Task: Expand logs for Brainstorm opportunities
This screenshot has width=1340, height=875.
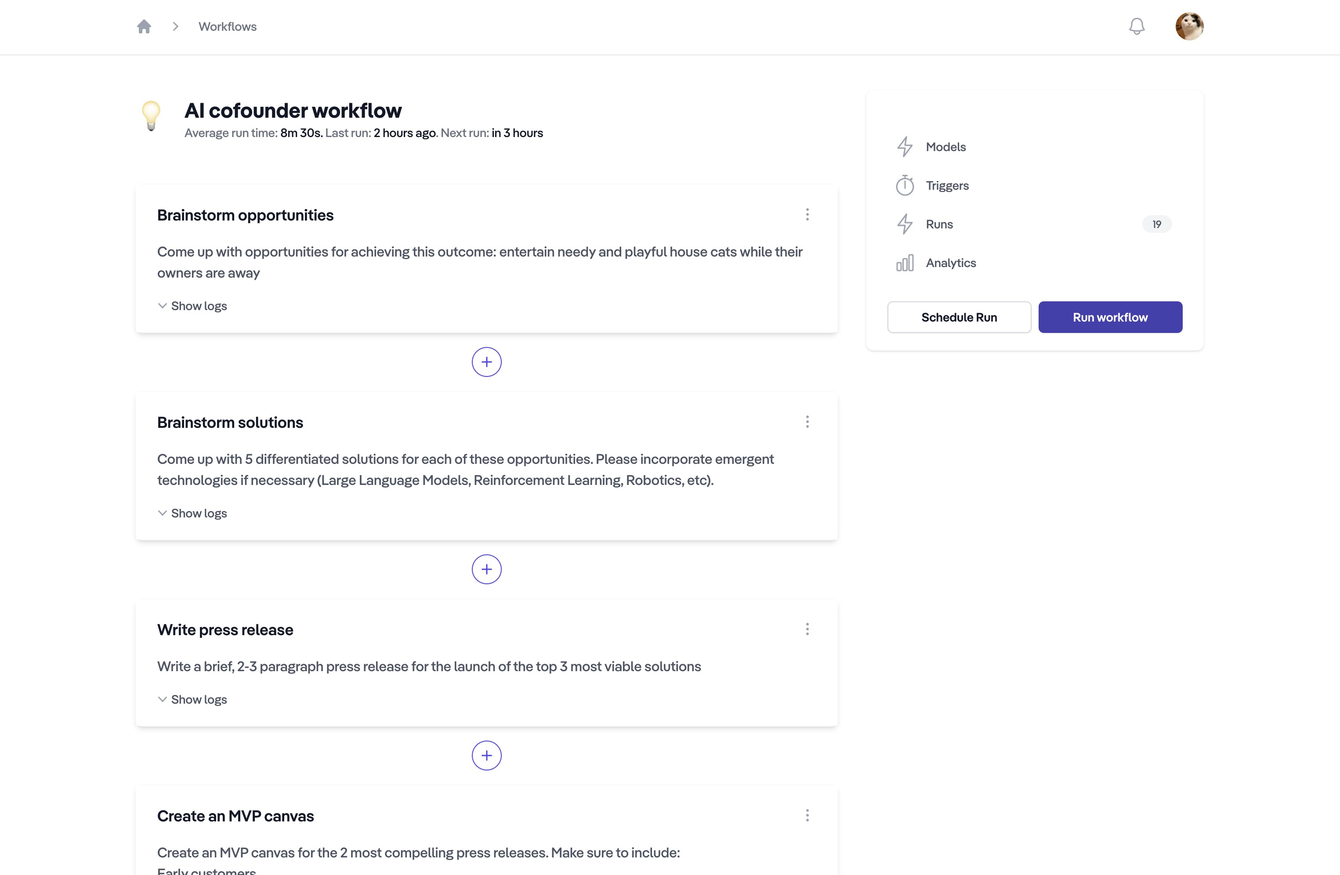Action: tap(192, 306)
